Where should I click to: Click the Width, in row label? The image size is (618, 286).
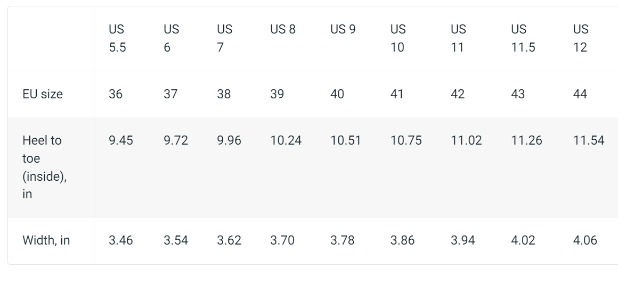46,240
